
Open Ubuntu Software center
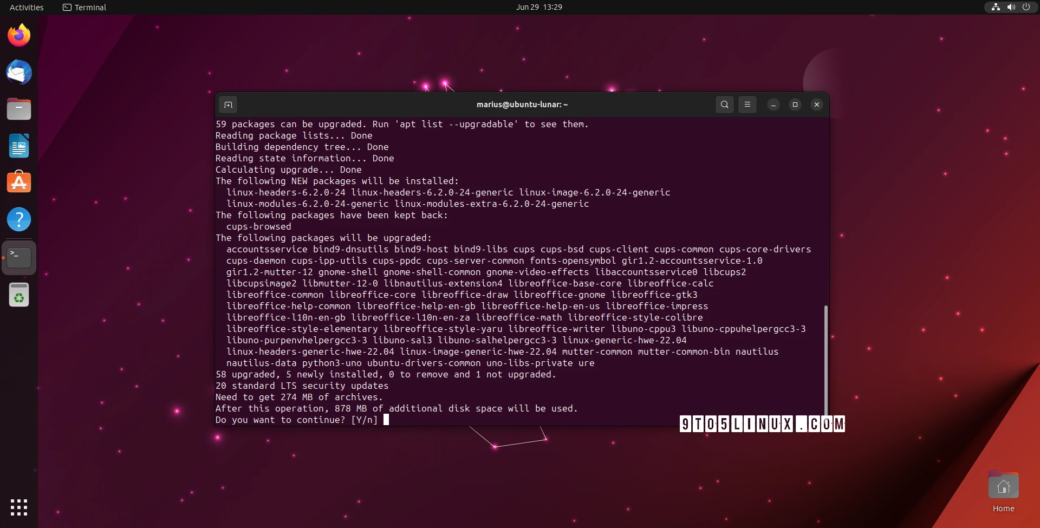pos(19,182)
